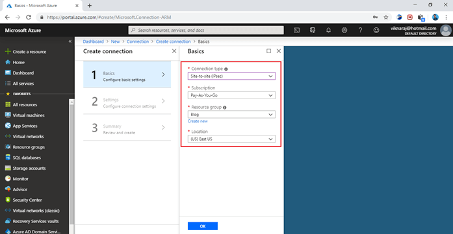This screenshot has height=234, width=453.
Task: Click the Resource groups icon
Action: click(x=8, y=147)
